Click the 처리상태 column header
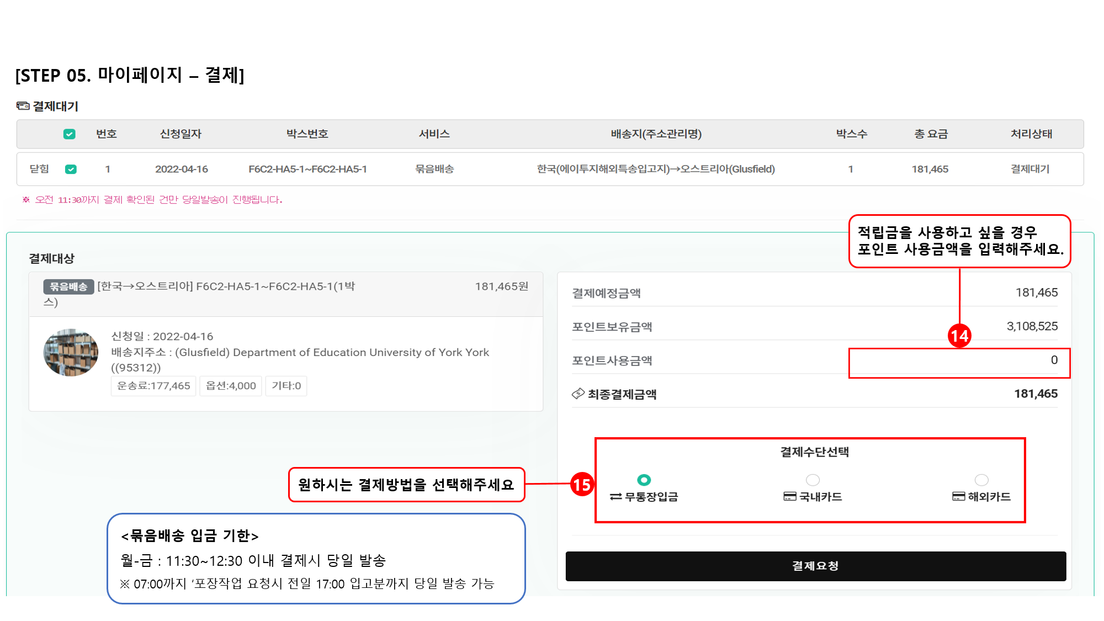This screenshot has width=1104, height=621. coord(1031,134)
